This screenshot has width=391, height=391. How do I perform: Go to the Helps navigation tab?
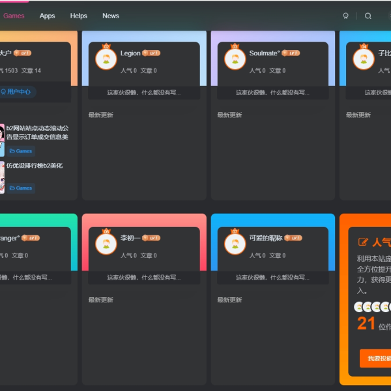pyautogui.click(x=79, y=16)
